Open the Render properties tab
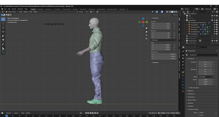 pyautogui.click(x=183, y=55)
